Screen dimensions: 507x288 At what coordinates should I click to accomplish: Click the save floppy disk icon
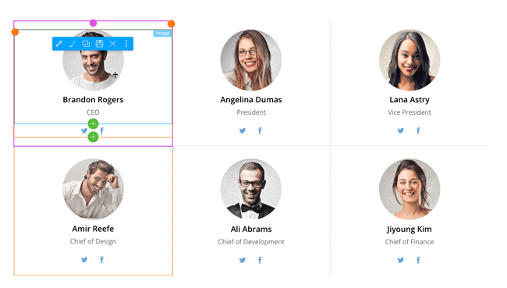[99, 44]
